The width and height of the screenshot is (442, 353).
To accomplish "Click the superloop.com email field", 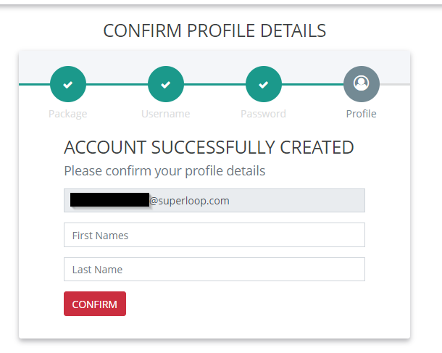I will click(x=290, y=201).
